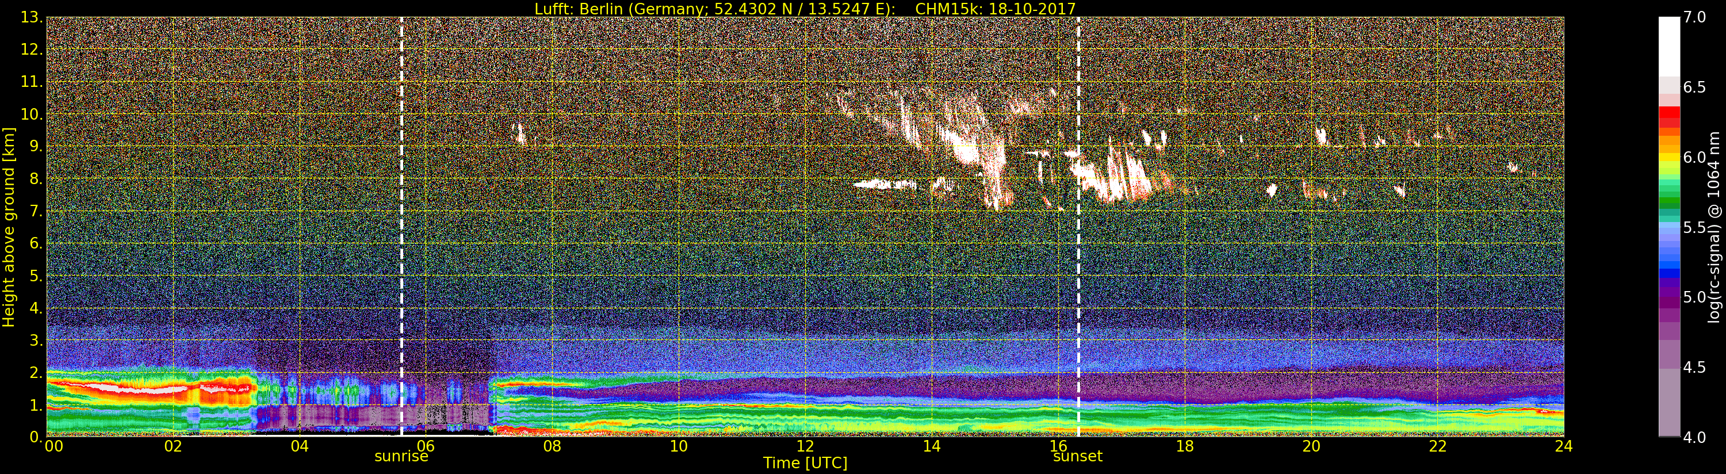Click the time axis tick label 22
1726x474 pixels.
[1438, 446]
